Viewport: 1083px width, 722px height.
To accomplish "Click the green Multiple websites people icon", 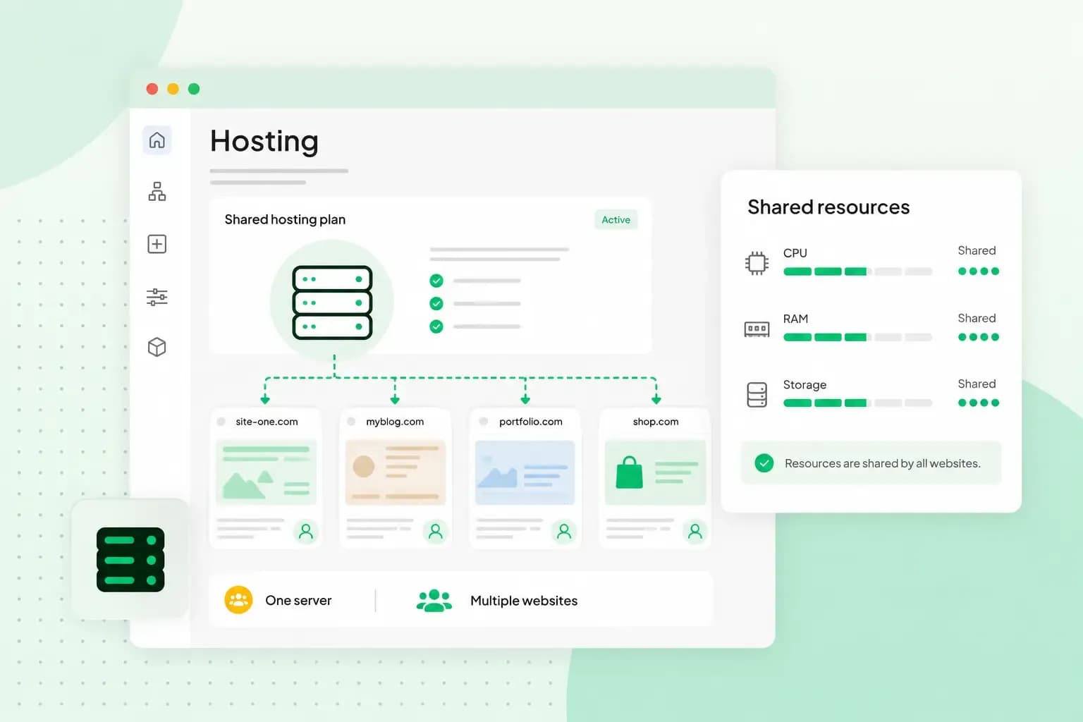I will click(434, 600).
